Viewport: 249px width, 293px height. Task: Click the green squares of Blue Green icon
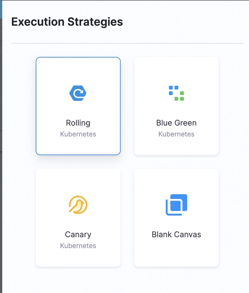pos(179,96)
